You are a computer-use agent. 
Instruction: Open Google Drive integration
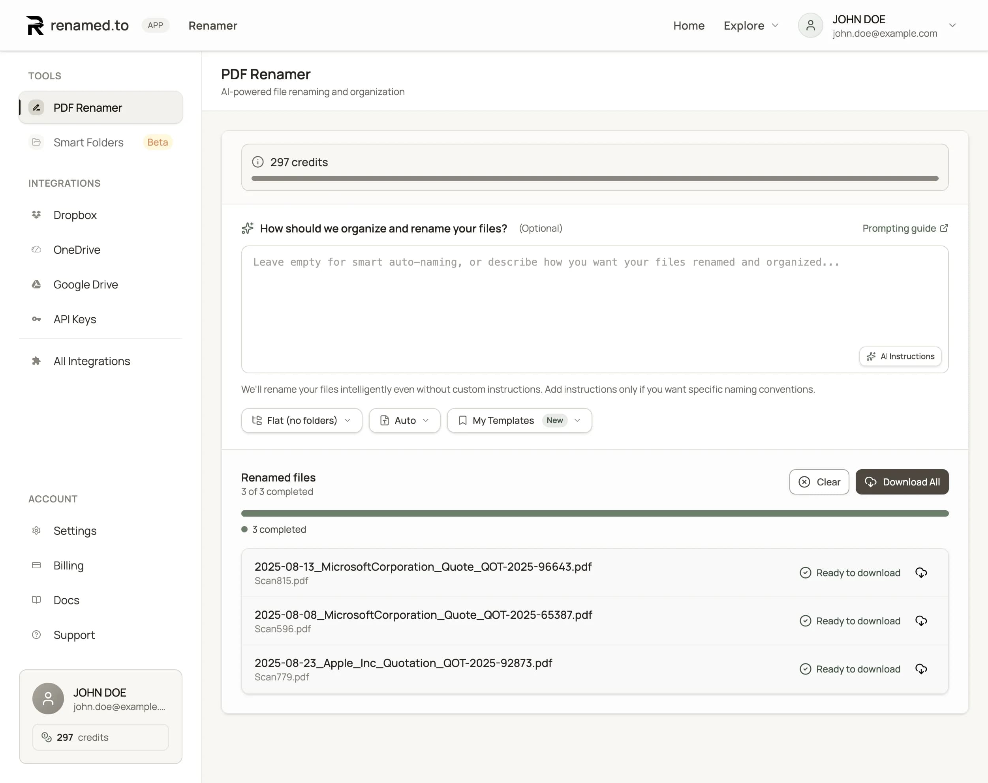pyautogui.click(x=85, y=285)
